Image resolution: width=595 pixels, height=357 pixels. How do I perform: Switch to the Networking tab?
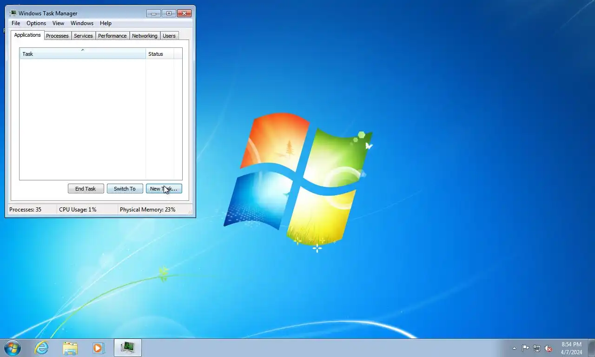(x=145, y=36)
